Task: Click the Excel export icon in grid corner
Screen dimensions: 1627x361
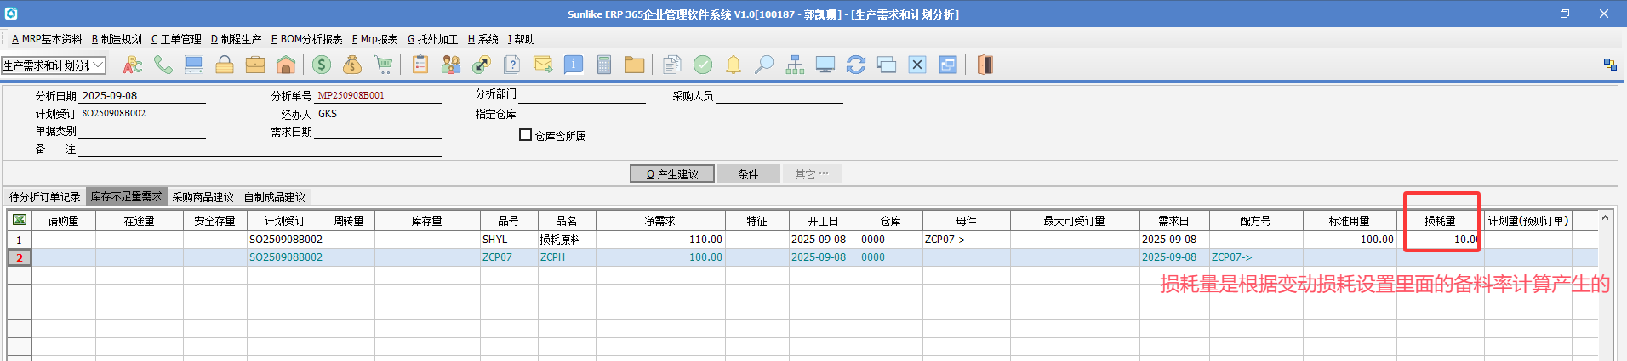Action: pos(20,220)
